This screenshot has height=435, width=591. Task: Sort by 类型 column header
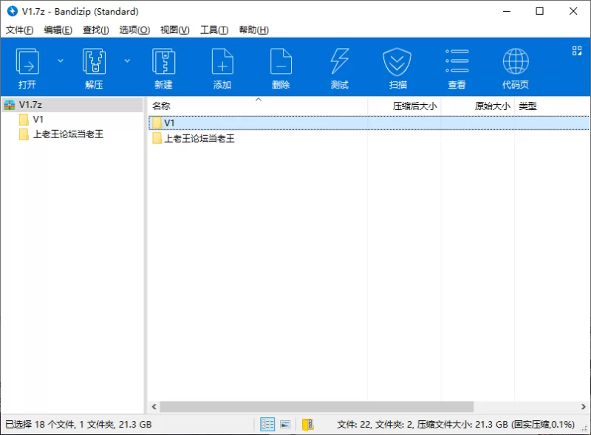pos(552,106)
